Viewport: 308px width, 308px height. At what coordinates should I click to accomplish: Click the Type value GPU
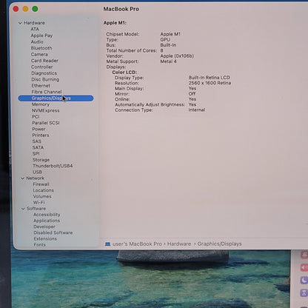coord(165,39)
